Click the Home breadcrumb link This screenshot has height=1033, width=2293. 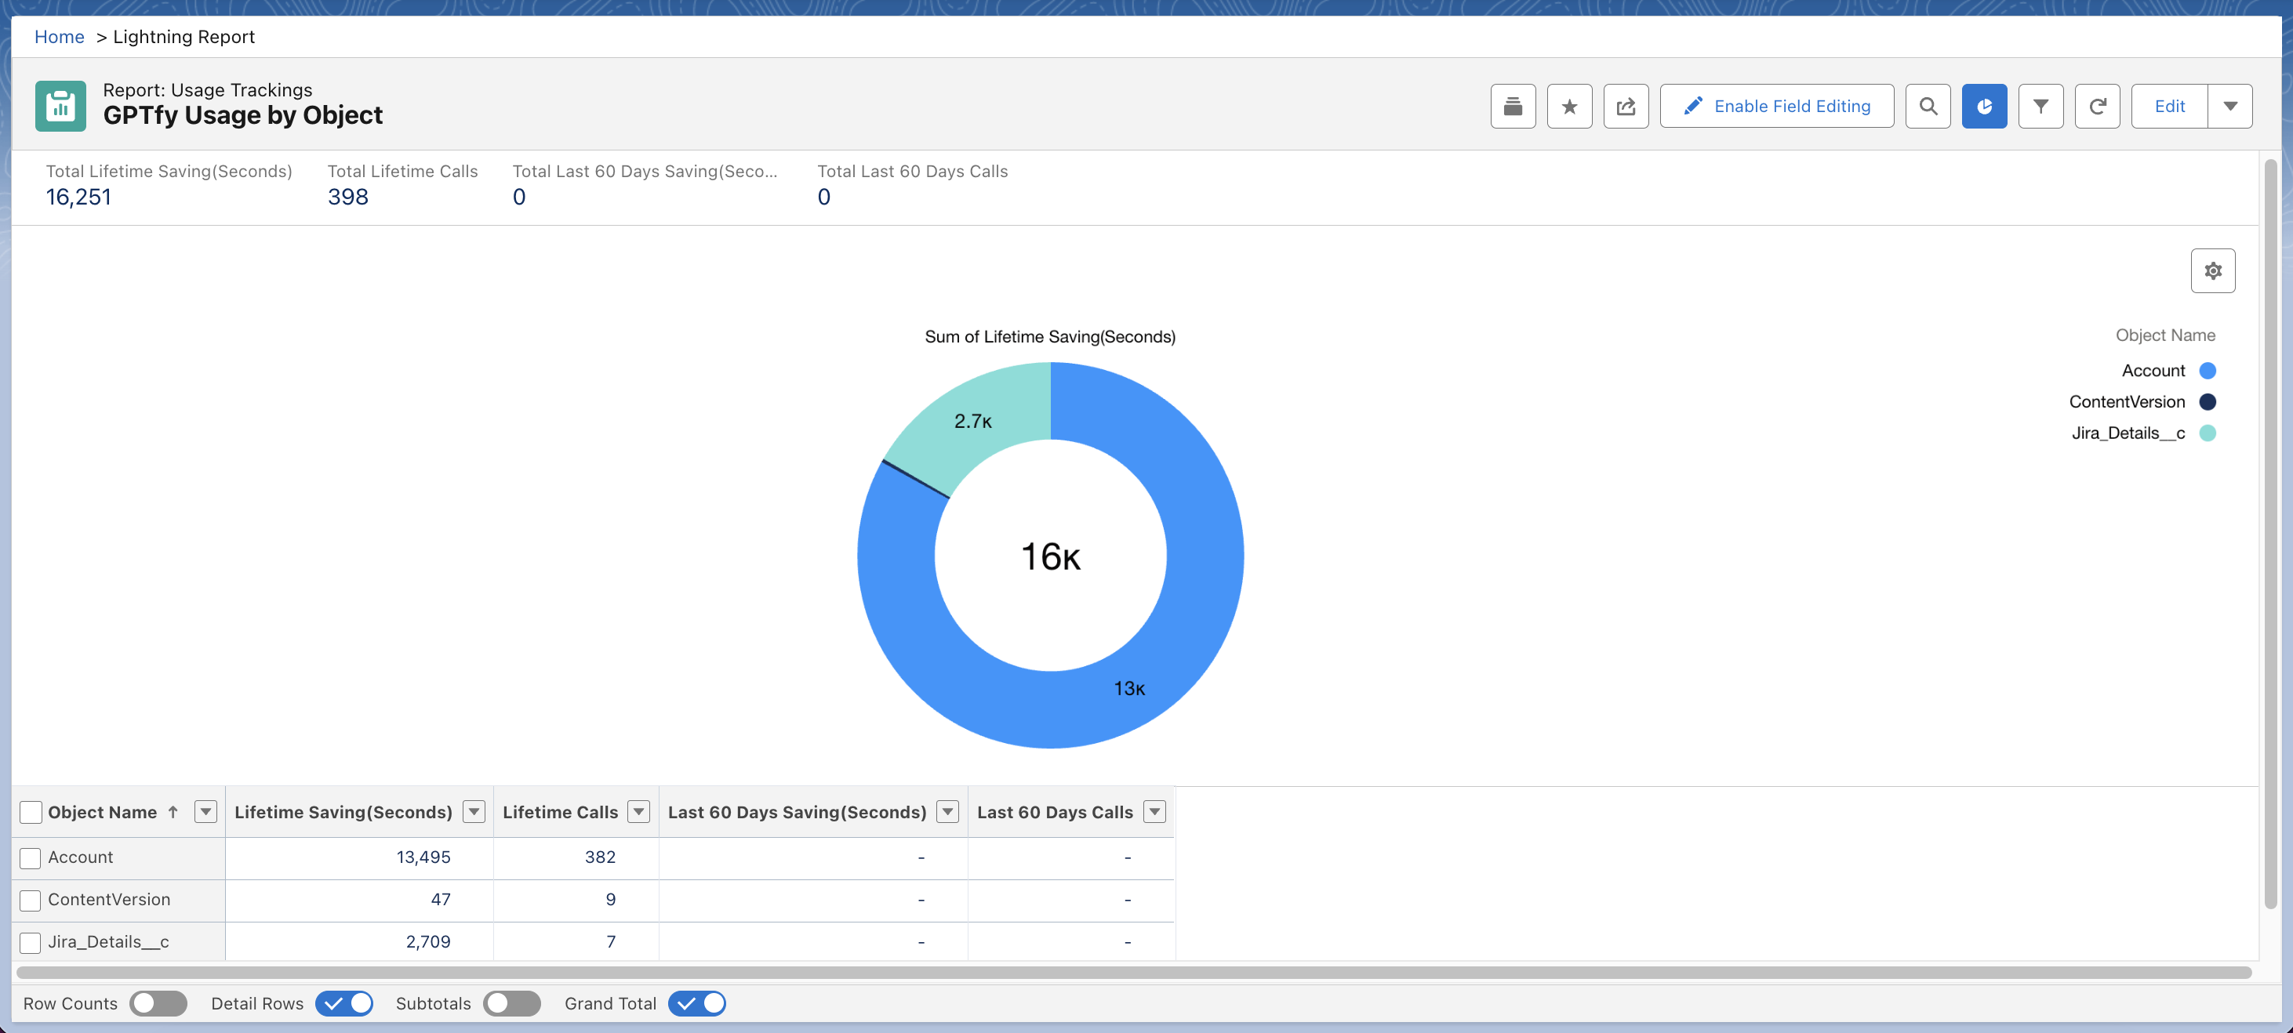tap(59, 38)
